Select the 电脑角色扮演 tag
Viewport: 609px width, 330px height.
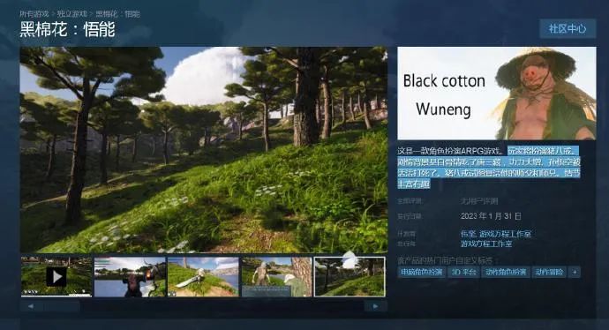[421, 272]
